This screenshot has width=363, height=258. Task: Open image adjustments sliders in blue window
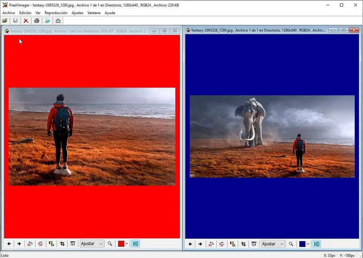point(254,244)
